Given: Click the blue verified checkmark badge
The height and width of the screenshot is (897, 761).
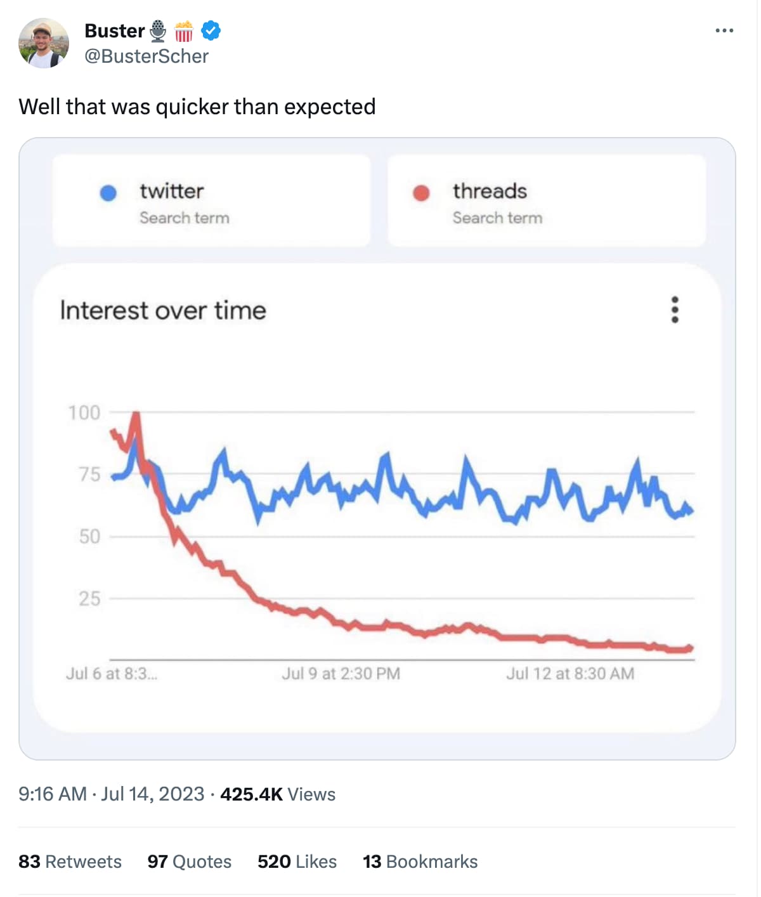Looking at the screenshot, I should click(x=211, y=30).
